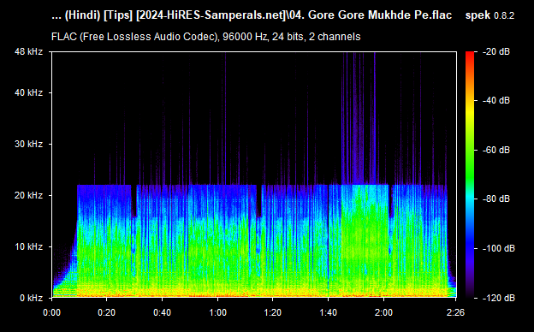Screen dimensions: 534x332
Task: Click the 30 kHz frequency axis label
Action: point(28,144)
